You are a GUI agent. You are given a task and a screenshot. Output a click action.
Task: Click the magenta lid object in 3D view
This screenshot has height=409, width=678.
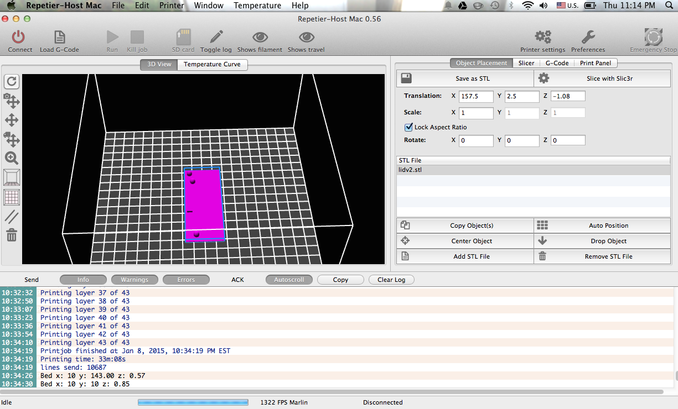click(x=204, y=204)
